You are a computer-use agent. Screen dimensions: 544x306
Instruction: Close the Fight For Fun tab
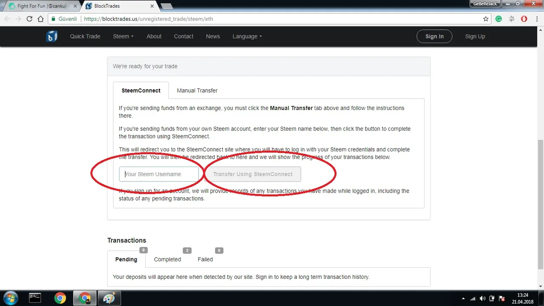point(75,6)
